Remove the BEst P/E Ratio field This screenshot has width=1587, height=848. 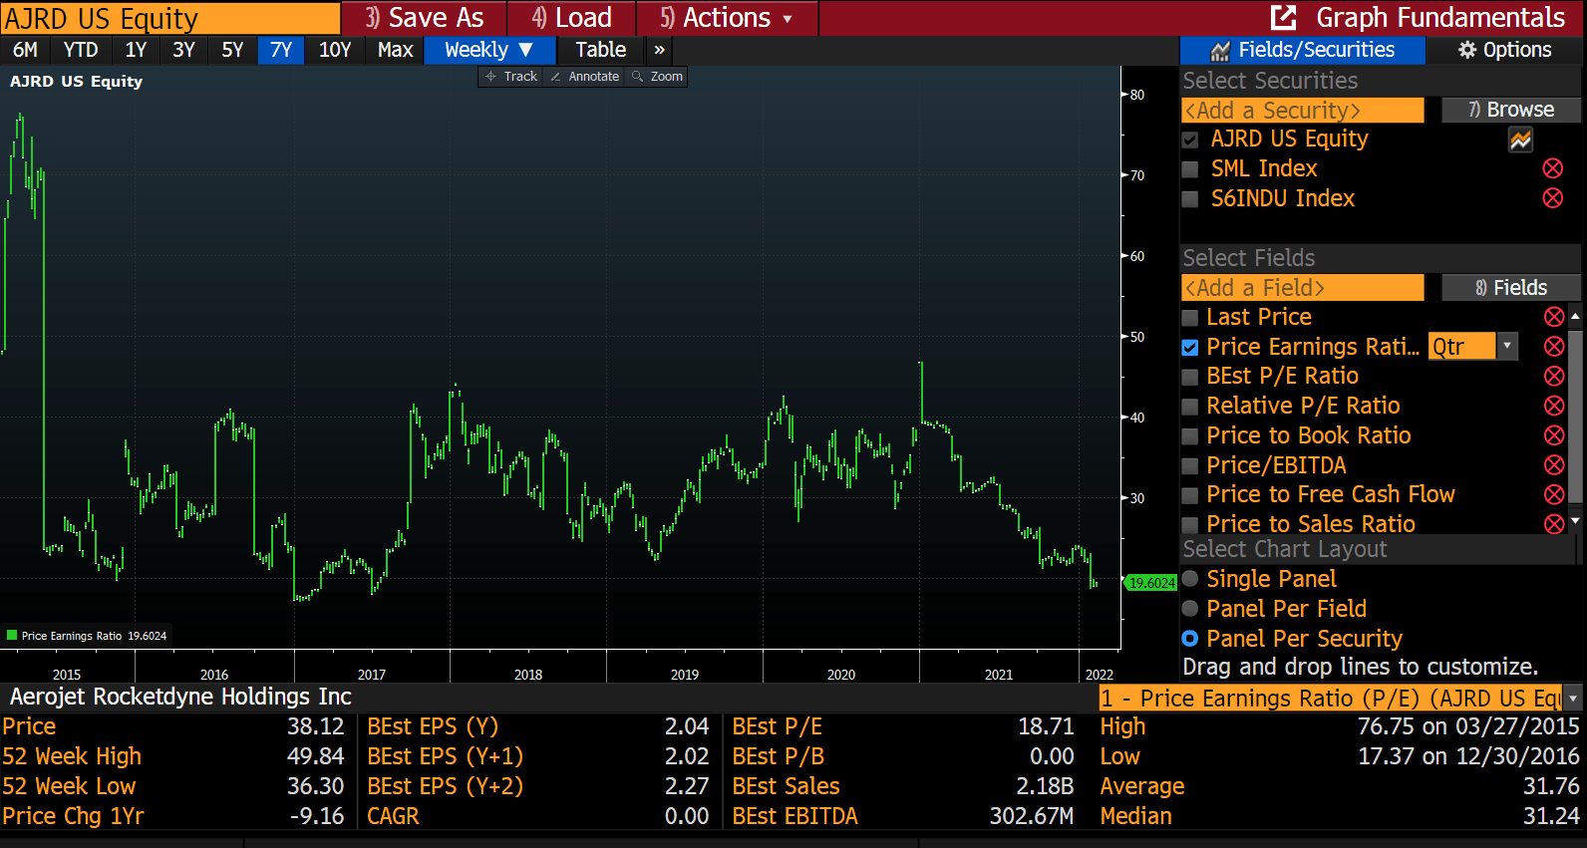click(1554, 376)
